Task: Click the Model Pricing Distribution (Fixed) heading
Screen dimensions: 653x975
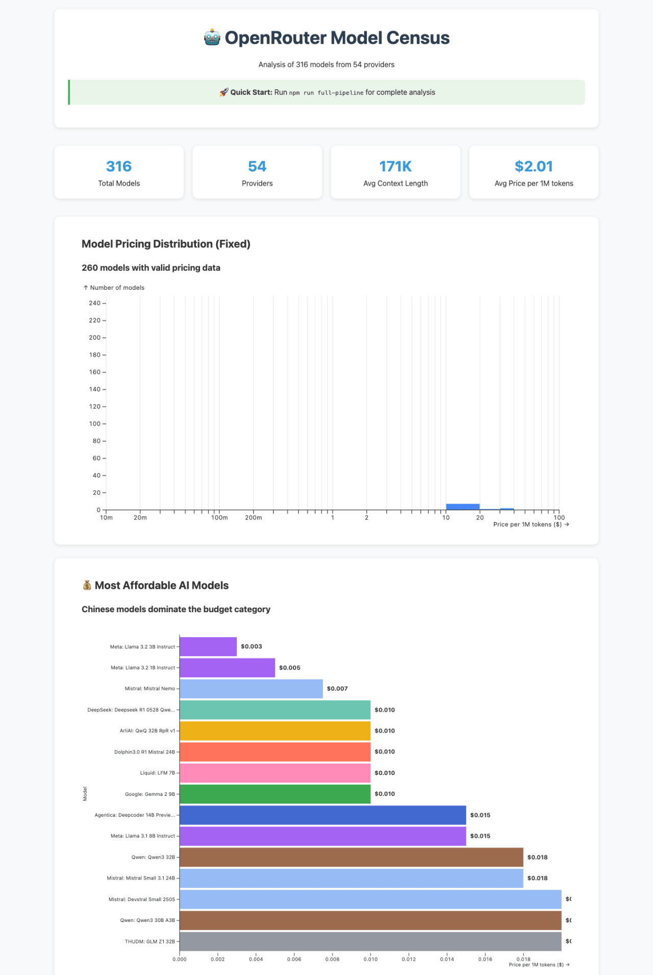Action: pos(166,244)
